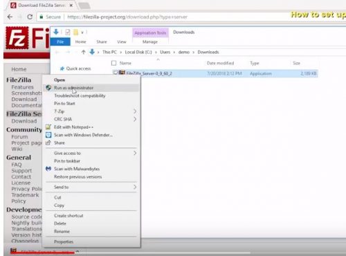Viewport: 346px width, 256px height.
Task: Select Run as administrator
Action: point(73,88)
